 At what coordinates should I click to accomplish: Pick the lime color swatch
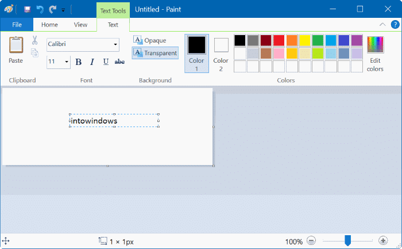pyautogui.click(x=318, y=53)
